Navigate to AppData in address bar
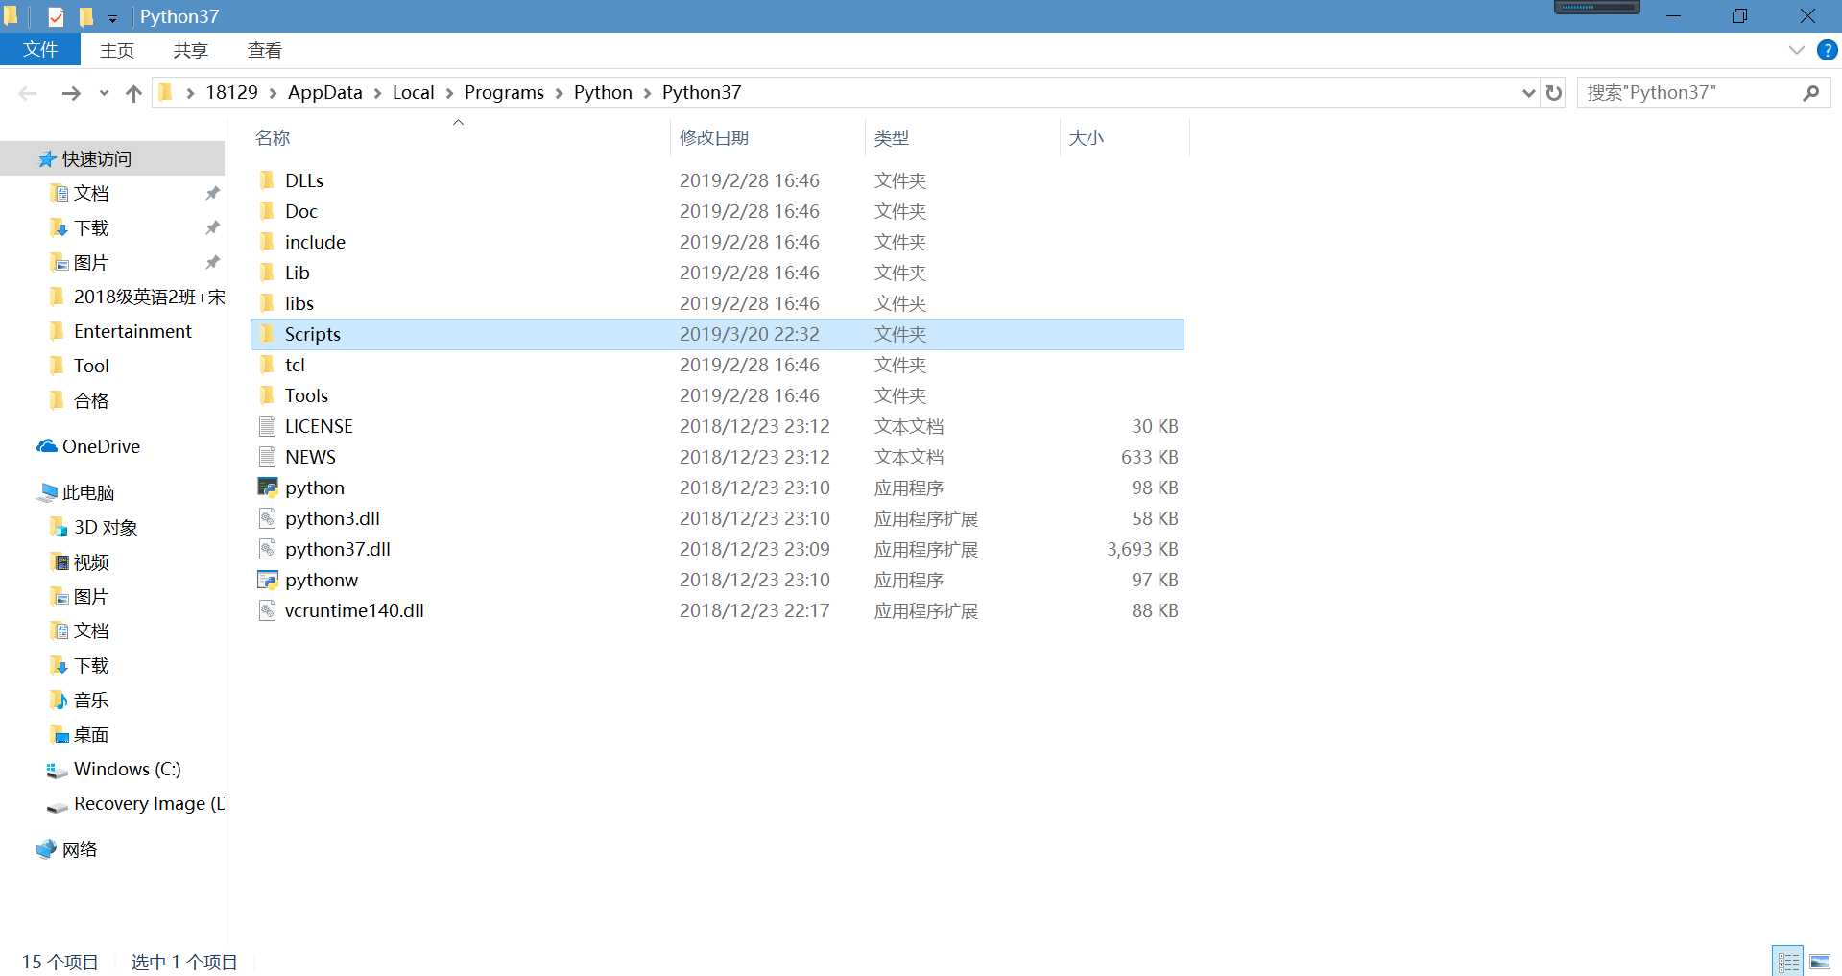The width and height of the screenshot is (1842, 976). point(325,93)
